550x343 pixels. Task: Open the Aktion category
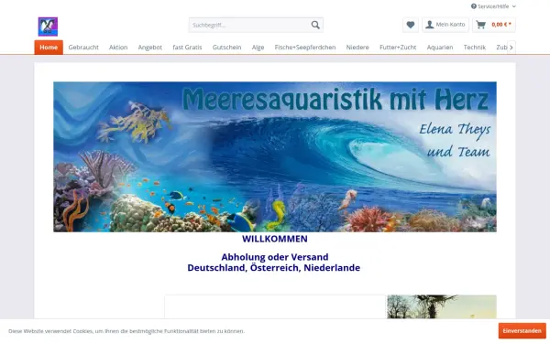point(118,48)
